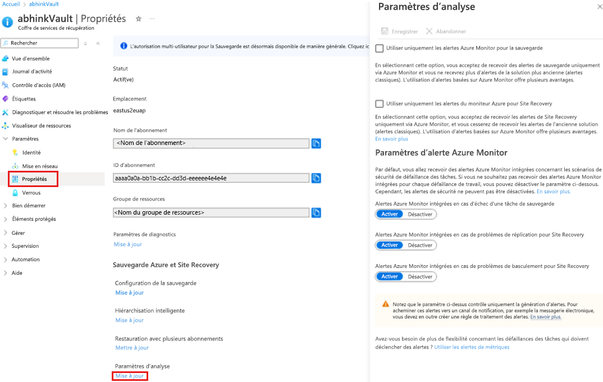603x382 pixels.
Task: Désactiver alerts for backup task failures
Action: tap(422, 214)
